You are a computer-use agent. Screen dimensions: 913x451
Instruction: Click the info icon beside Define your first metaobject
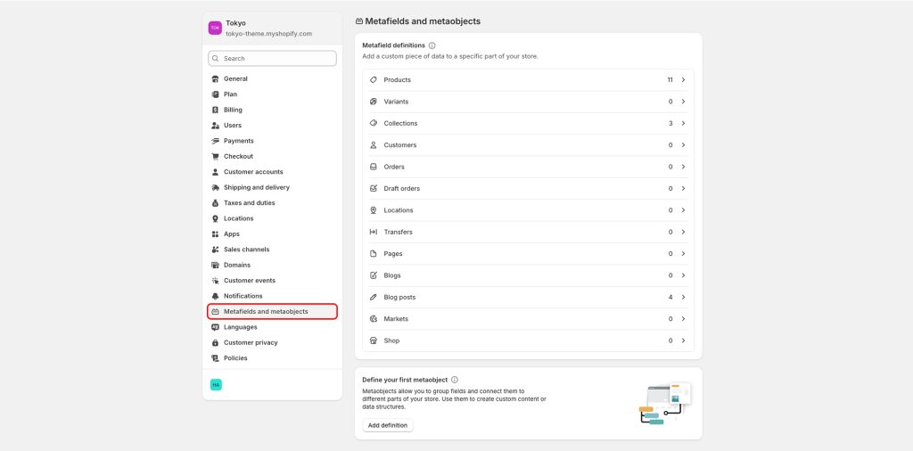click(455, 380)
